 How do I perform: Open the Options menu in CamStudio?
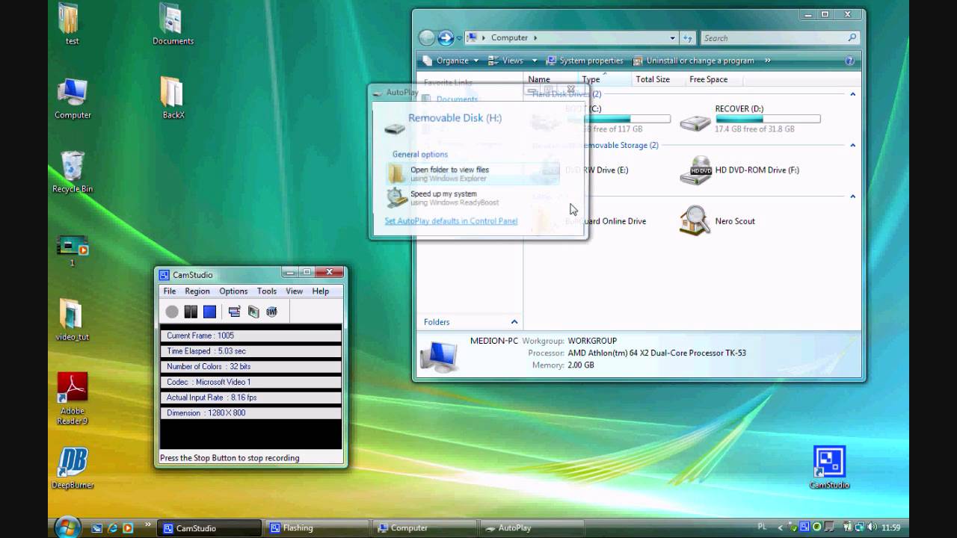[x=233, y=291]
